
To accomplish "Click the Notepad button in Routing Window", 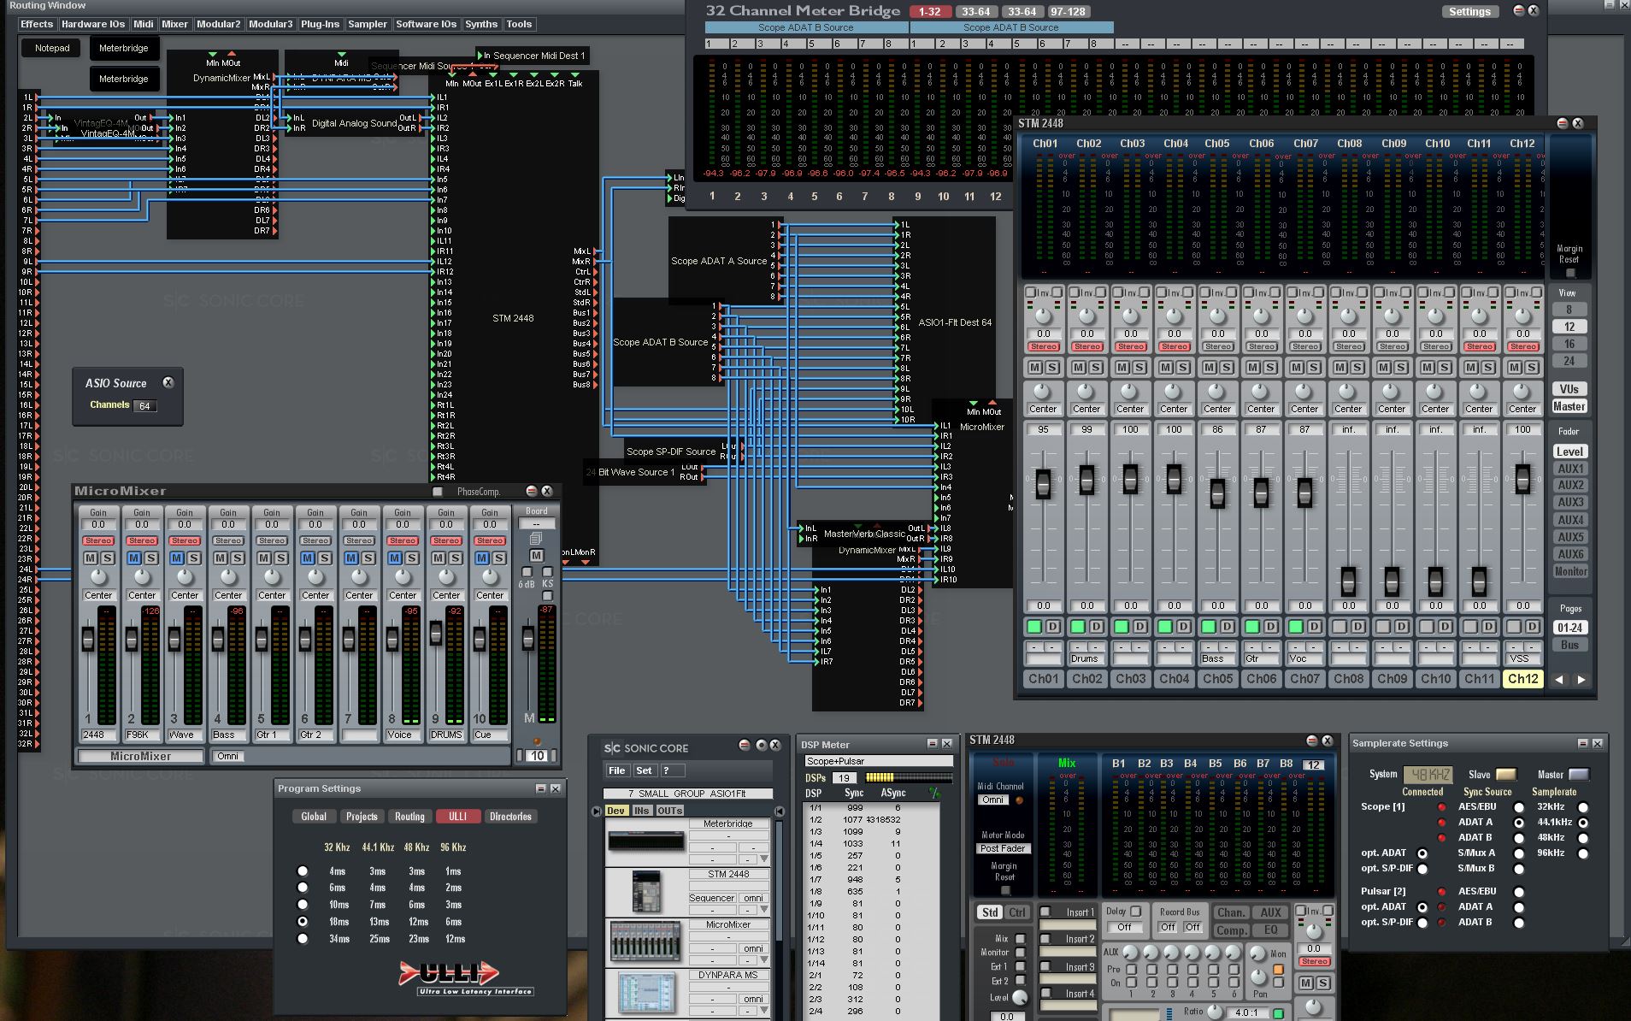I will [52, 48].
